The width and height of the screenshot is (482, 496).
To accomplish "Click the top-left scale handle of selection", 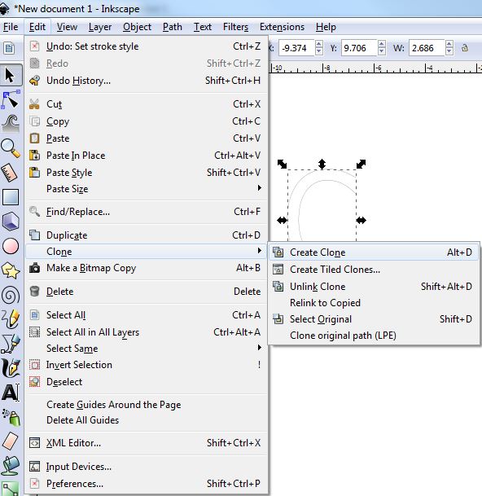I will click(x=282, y=164).
